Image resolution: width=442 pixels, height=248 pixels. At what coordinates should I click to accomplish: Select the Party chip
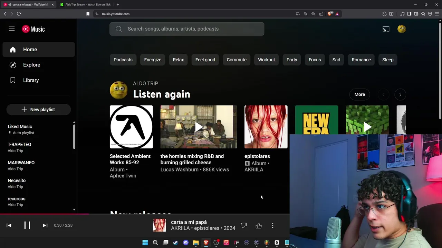tap(292, 60)
